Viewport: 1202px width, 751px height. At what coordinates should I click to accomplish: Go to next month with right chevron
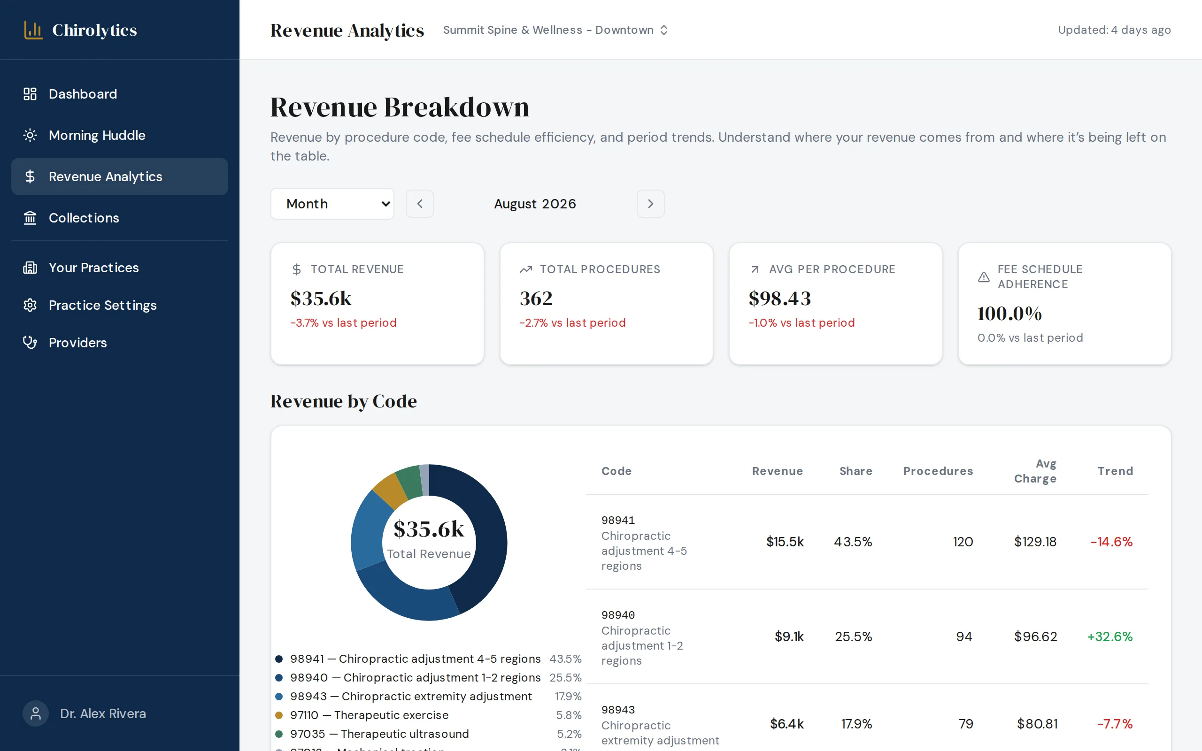click(651, 204)
